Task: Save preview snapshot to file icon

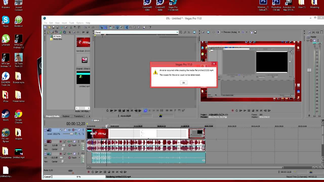Action: [x=255, y=32]
